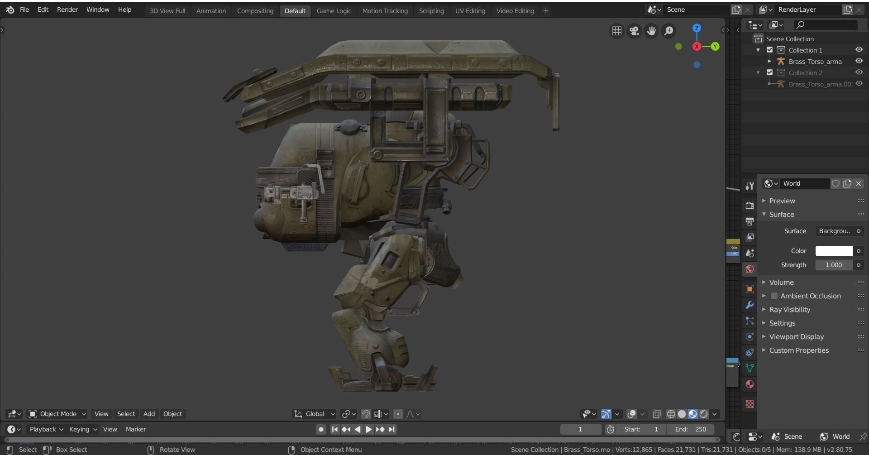Expand the Viewport Display panel
The image size is (869, 455).
click(796, 337)
